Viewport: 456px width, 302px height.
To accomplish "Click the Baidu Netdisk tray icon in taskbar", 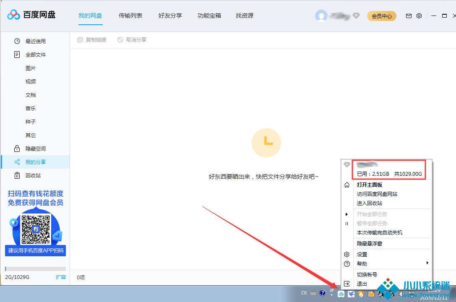I will point(341,294).
